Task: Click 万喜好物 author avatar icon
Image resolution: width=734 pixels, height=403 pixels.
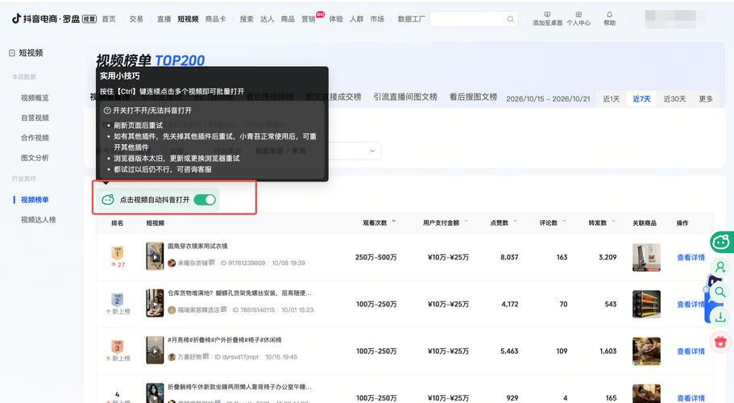Action: pyautogui.click(x=172, y=357)
